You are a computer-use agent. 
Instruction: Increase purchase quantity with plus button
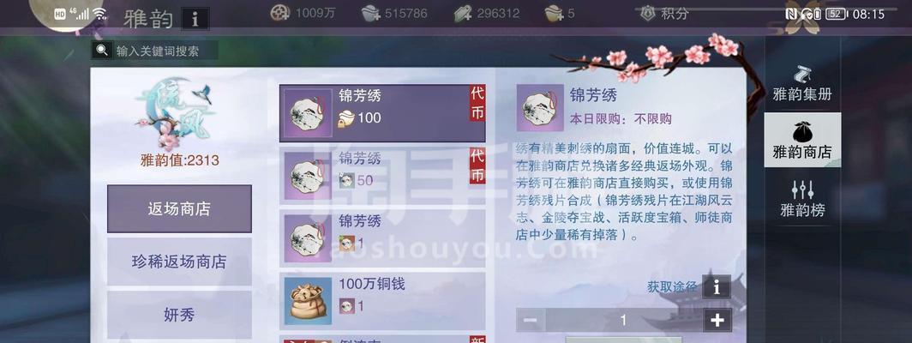click(x=717, y=320)
